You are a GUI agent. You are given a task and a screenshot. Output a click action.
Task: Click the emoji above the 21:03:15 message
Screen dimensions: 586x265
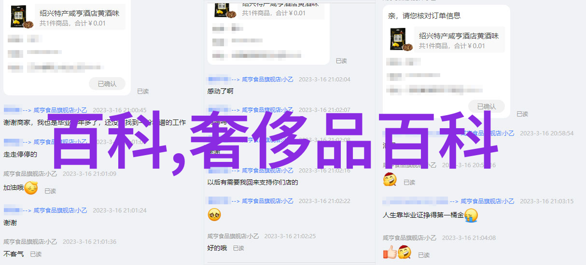(390, 180)
